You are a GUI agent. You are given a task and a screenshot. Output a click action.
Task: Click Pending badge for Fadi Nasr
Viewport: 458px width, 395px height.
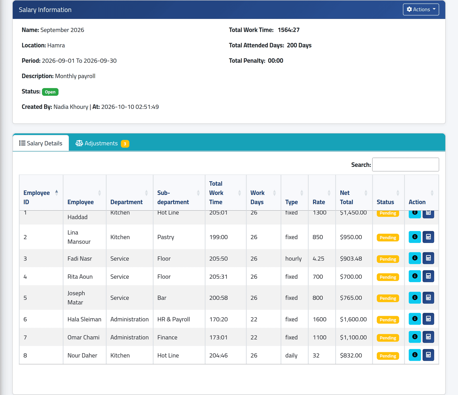pyautogui.click(x=388, y=259)
